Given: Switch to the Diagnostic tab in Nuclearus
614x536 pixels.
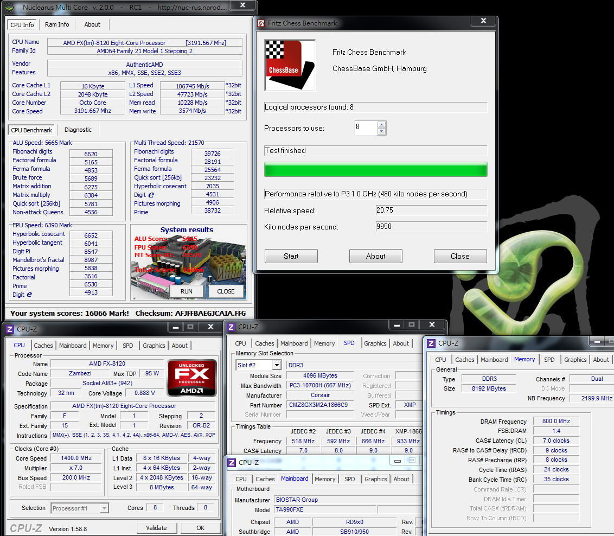Looking at the screenshot, I should click(78, 130).
